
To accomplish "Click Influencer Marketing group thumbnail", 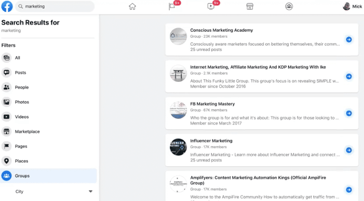I will coord(178,147).
